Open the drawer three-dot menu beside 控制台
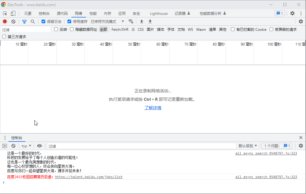306x194 pixels. (x=5, y=138)
